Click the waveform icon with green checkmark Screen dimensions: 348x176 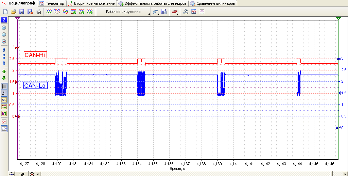tap(73, 12)
